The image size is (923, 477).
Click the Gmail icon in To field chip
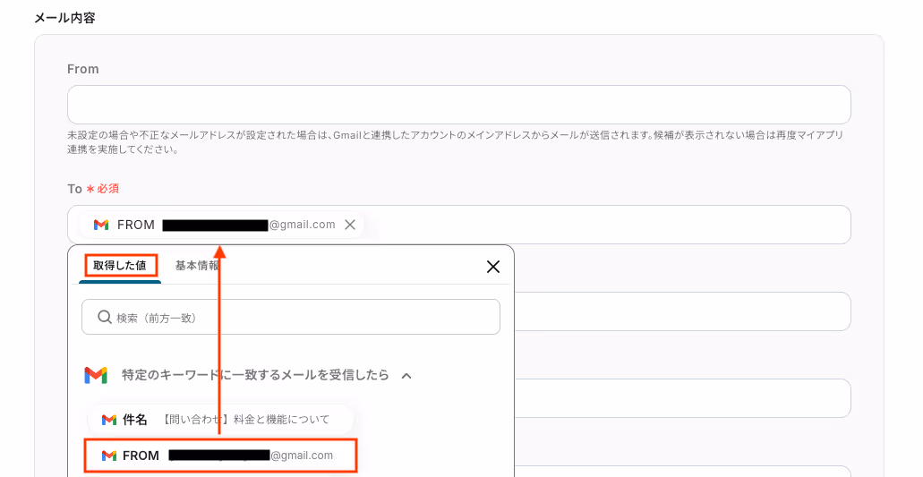point(101,225)
